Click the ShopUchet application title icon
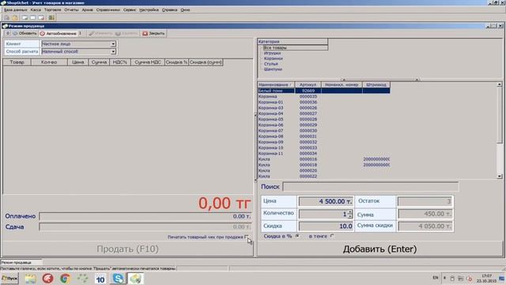Screen dimensions: 506x285 (3, 2)
